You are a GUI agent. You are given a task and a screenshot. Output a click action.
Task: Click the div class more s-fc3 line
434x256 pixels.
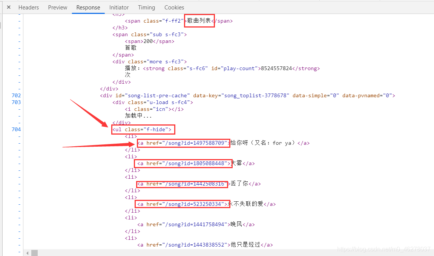149,61
